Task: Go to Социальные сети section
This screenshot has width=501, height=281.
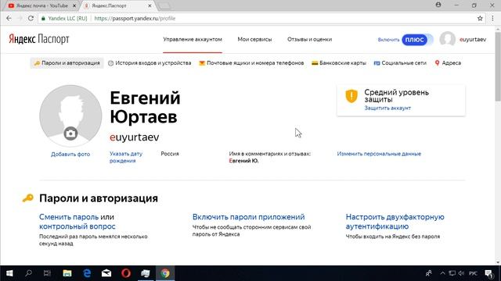Action: (x=400, y=63)
